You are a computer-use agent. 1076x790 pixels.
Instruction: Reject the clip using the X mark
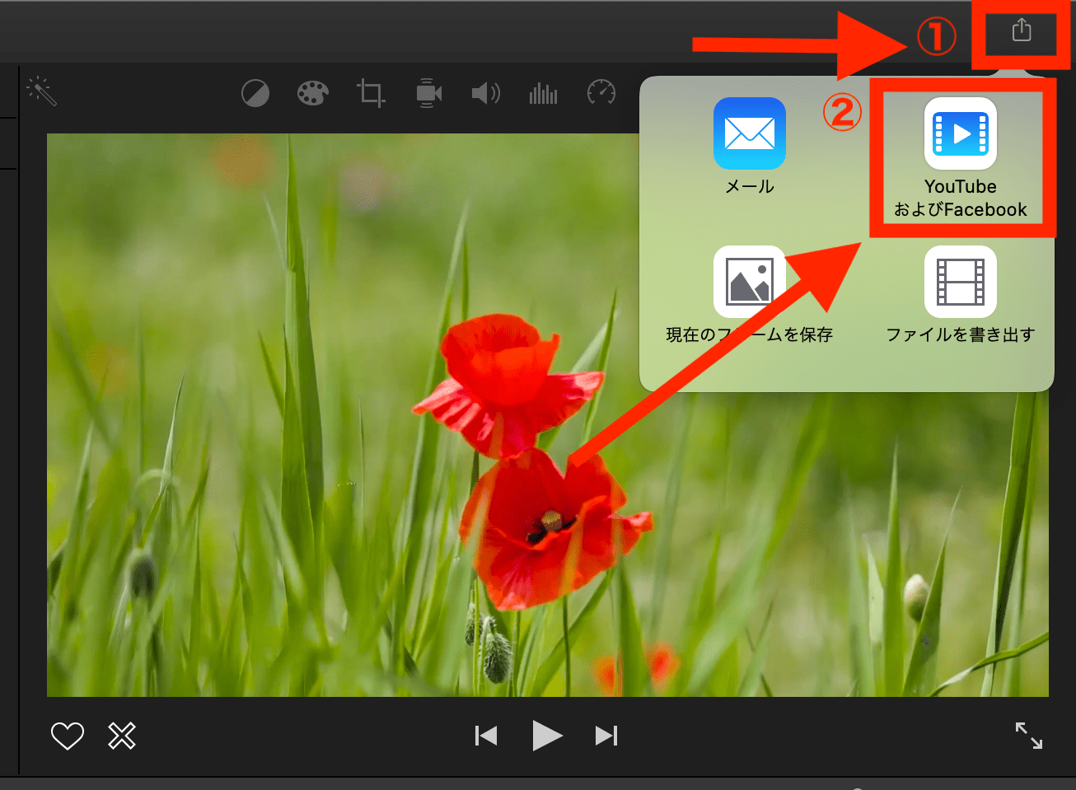click(120, 736)
